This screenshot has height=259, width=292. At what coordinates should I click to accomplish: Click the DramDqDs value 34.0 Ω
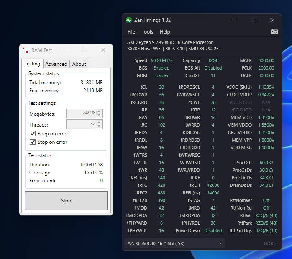[266, 185]
